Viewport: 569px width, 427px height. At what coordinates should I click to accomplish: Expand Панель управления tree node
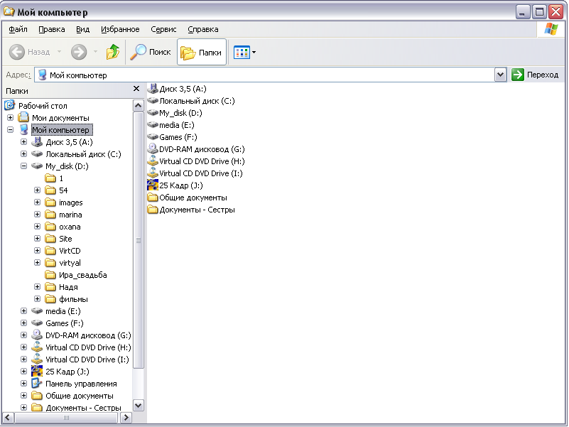point(24,384)
